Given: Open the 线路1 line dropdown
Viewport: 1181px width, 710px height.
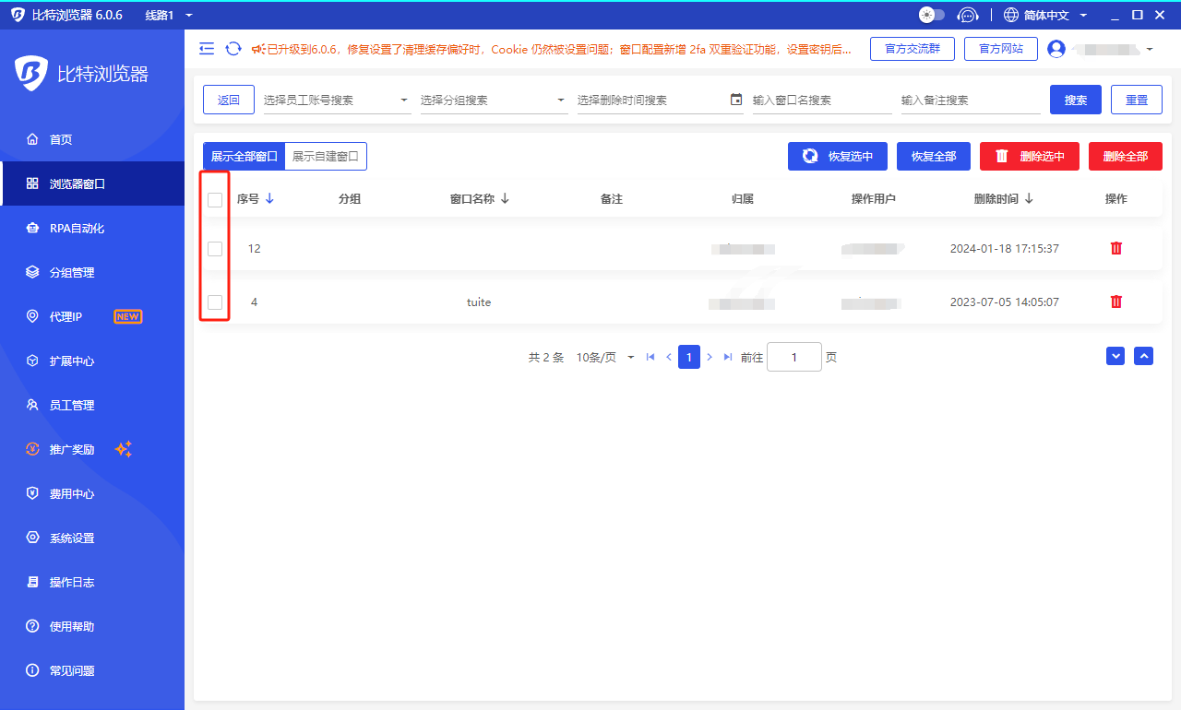Looking at the screenshot, I should (x=169, y=16).
